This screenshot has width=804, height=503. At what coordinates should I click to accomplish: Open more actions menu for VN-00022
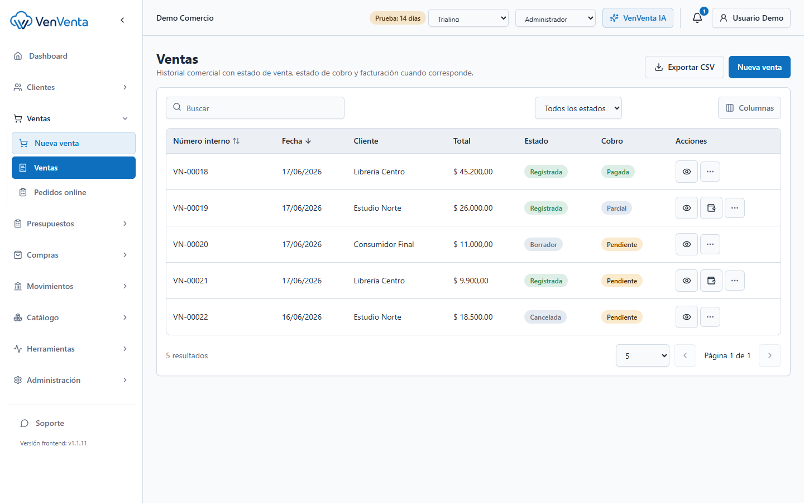pos(710,317)
